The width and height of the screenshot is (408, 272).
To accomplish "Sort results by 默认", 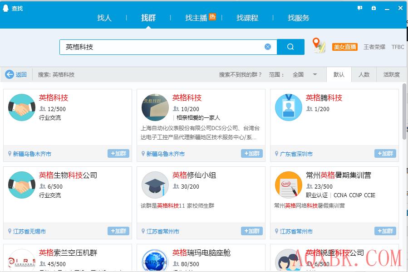I will click(339, 75).
